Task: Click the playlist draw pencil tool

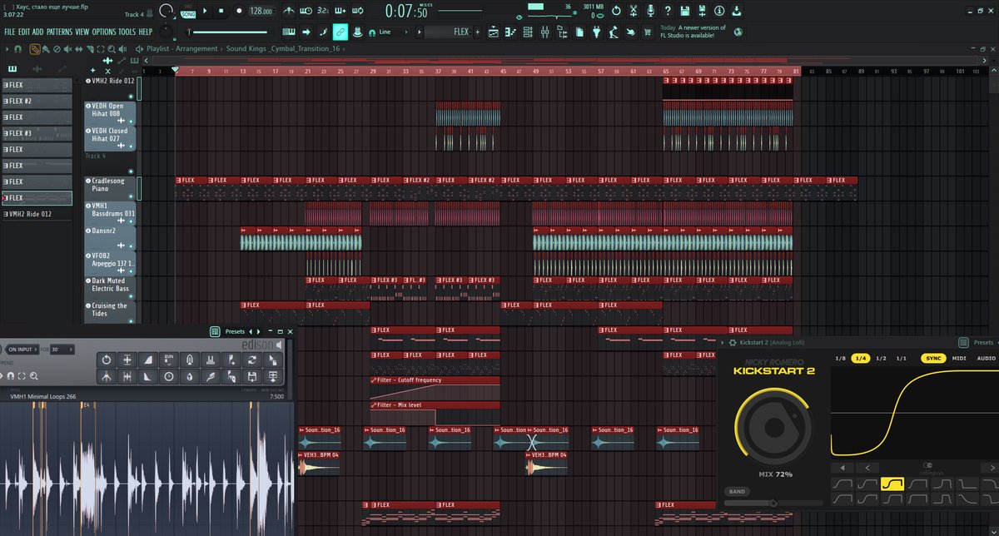Action: pos(36,48)
